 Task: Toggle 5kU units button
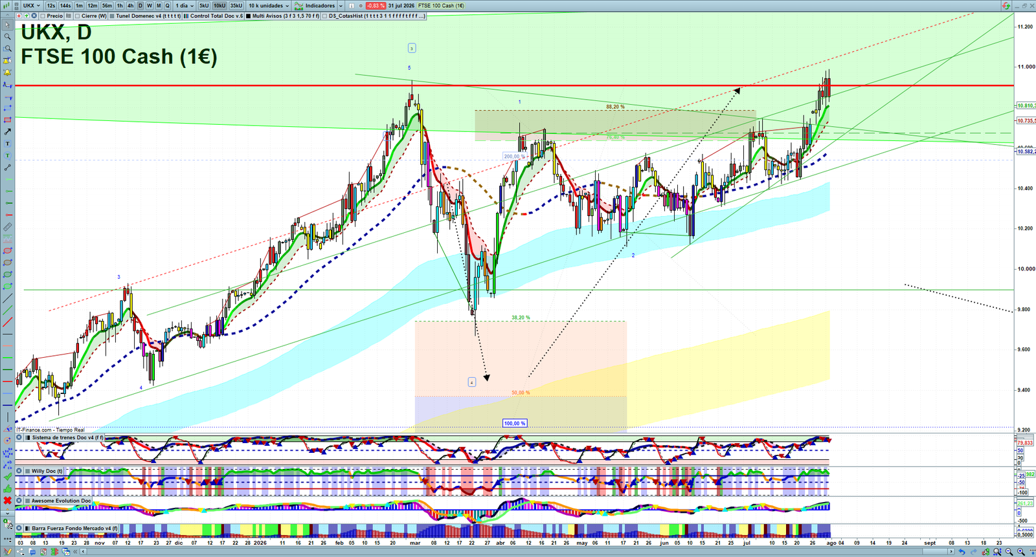click(204, 6)
